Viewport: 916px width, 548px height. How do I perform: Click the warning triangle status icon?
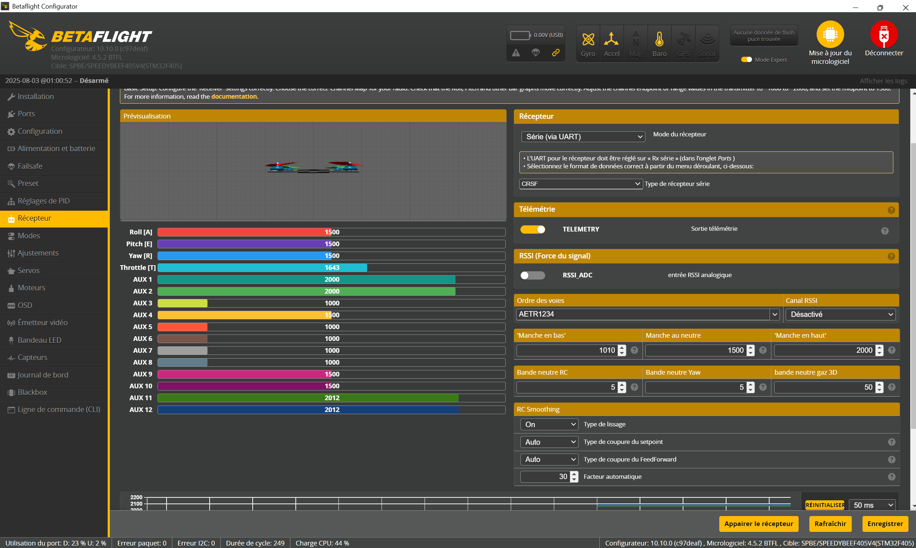(x=516, y=53)
